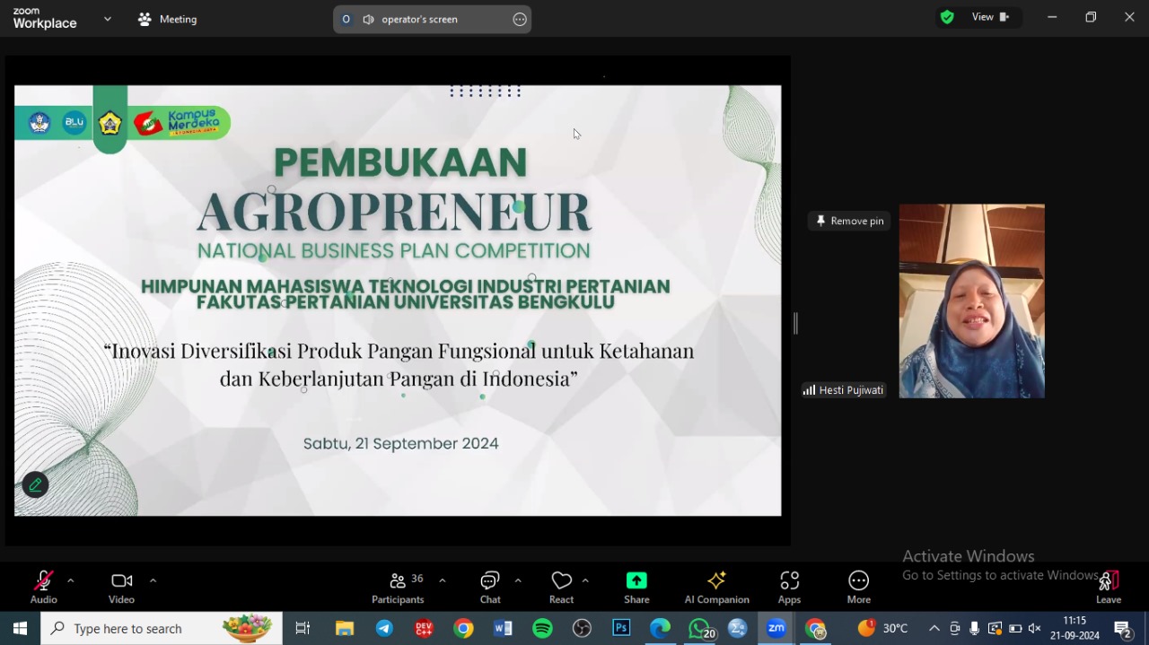Click the Windows search box
The height and width of the screenshot is (645, 1149).
(x=162, y=628)
